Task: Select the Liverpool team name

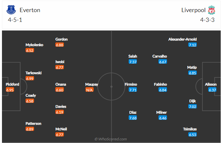Action: (193, 10)
